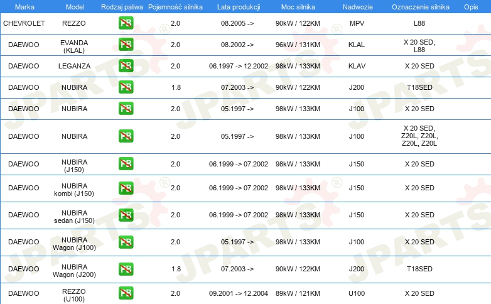
Task: Click the J150 cell in NUBIRA kombi row
Action: (x=357, y=188)
